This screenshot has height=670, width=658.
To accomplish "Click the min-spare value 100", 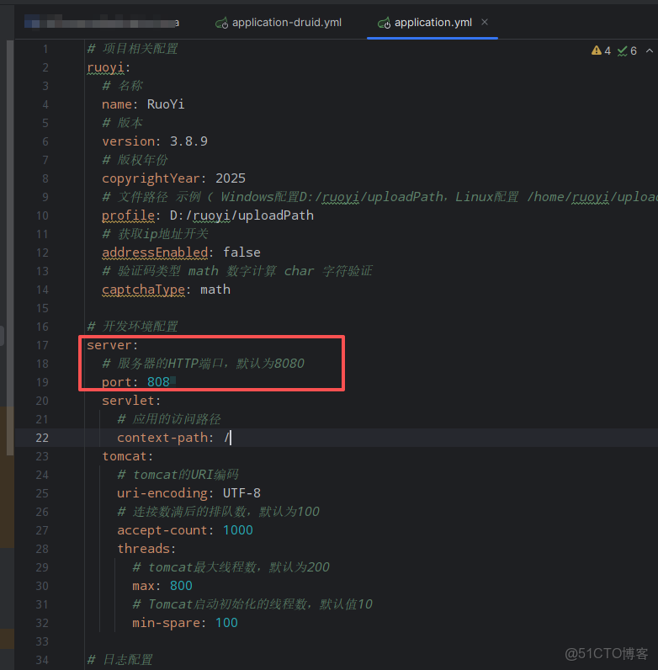I will [x=226, y=623].
